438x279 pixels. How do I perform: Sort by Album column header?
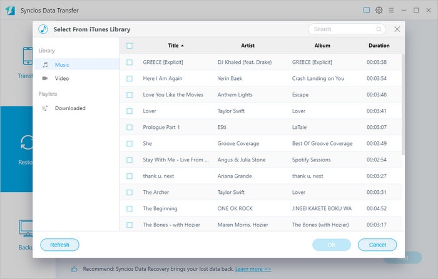[x=322, y=46]
